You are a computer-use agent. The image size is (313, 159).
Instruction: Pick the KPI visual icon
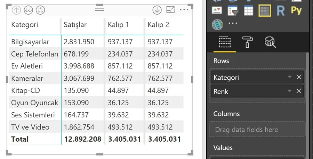click(x=217, y=11)
